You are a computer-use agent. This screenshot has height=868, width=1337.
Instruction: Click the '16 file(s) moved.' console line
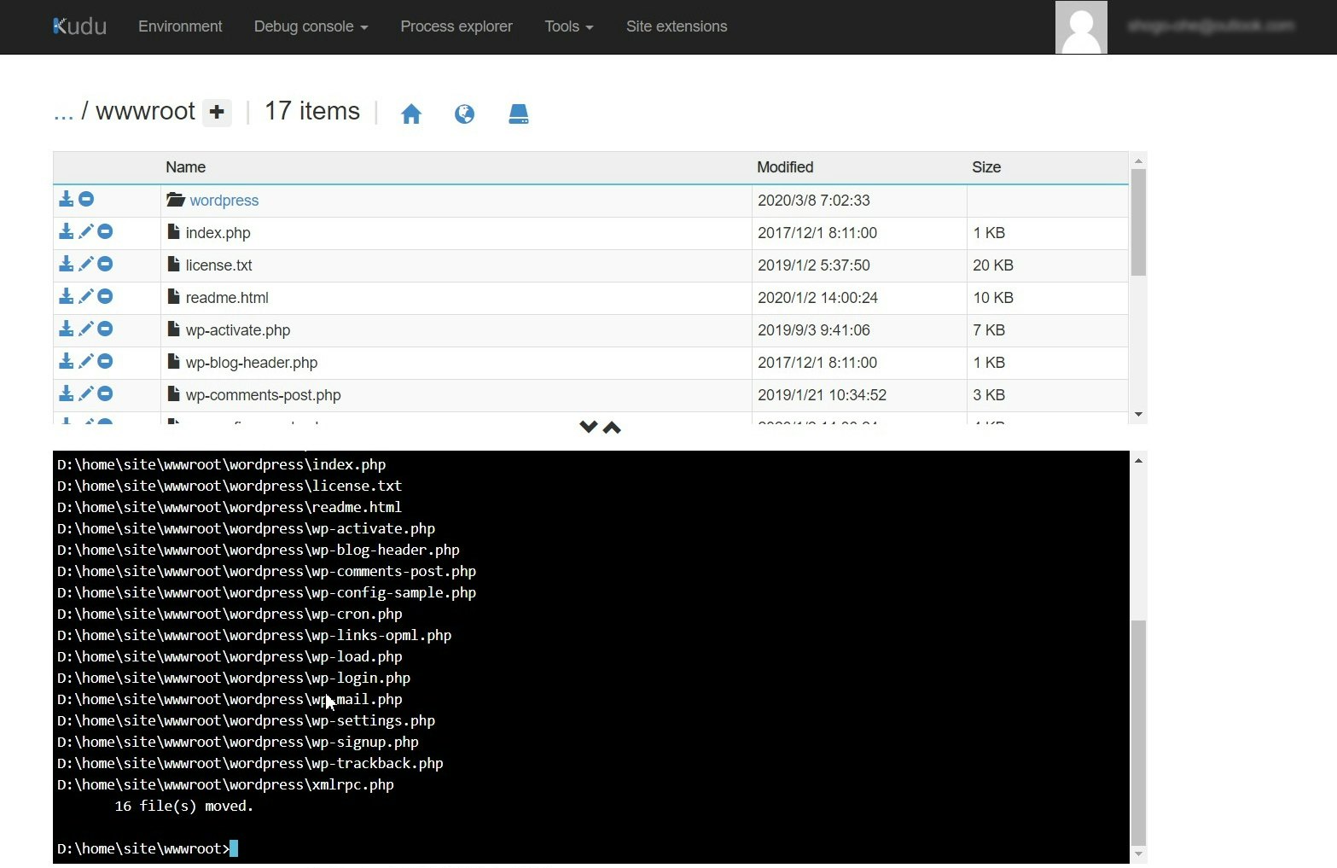[184, 806]
